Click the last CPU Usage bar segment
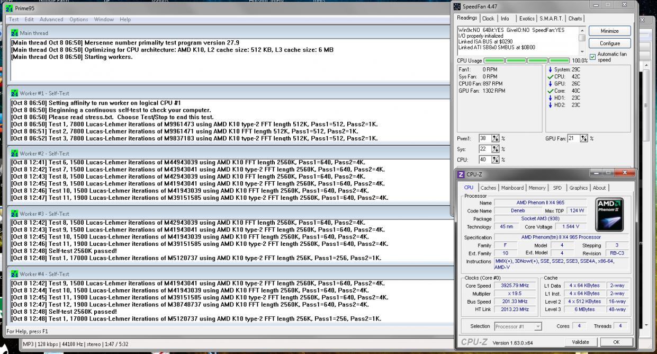The height and width of the screenshot is (354, 657). (559, 61)
